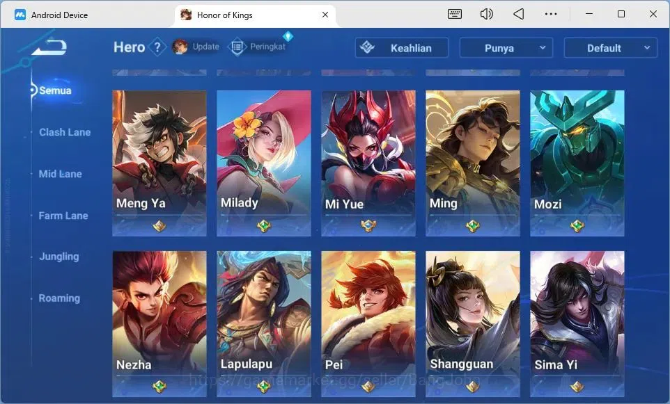Screen dimensions: 670x404
Task: Select the Semua category tab
Action: (x=55, y=90)
